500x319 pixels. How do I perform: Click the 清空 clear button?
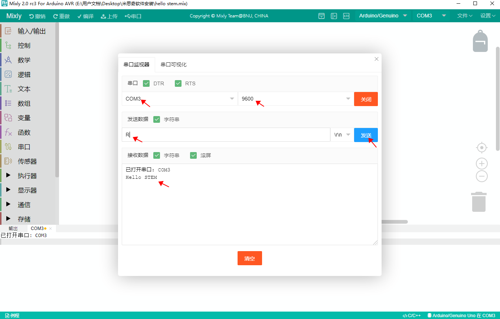(249, 258)
